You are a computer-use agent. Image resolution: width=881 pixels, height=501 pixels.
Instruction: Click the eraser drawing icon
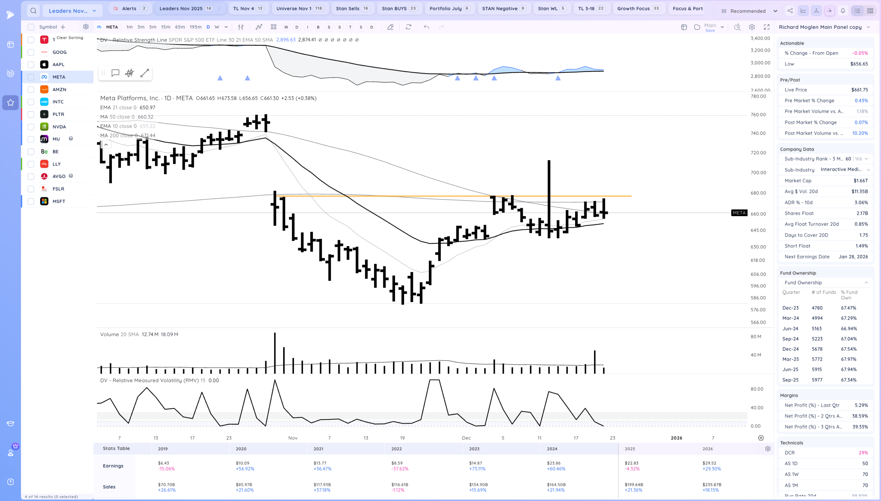click(x=390, y=27)
